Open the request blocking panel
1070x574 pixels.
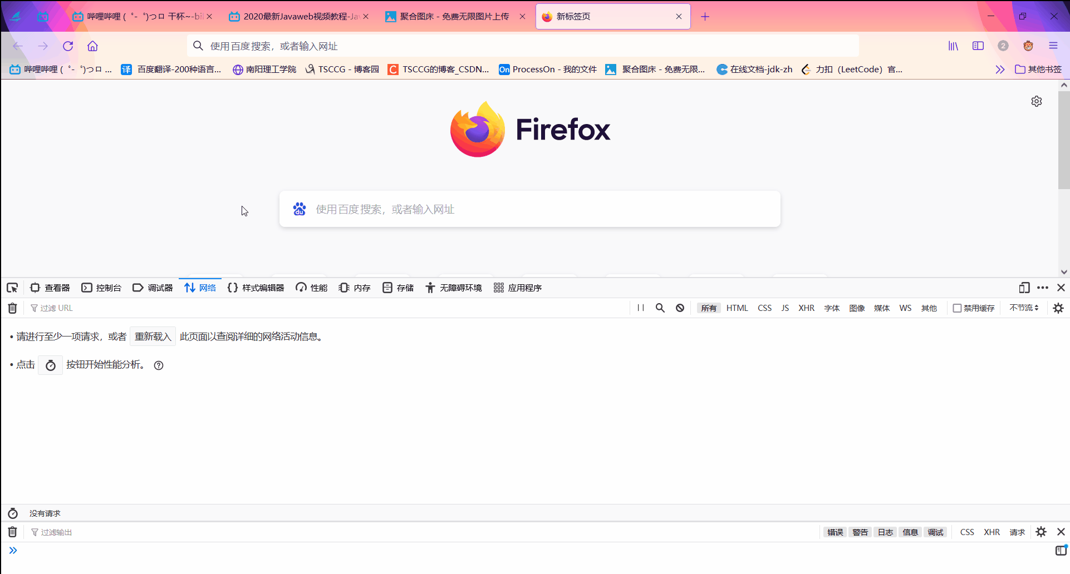pyautogui.click(x=680, y=308)
